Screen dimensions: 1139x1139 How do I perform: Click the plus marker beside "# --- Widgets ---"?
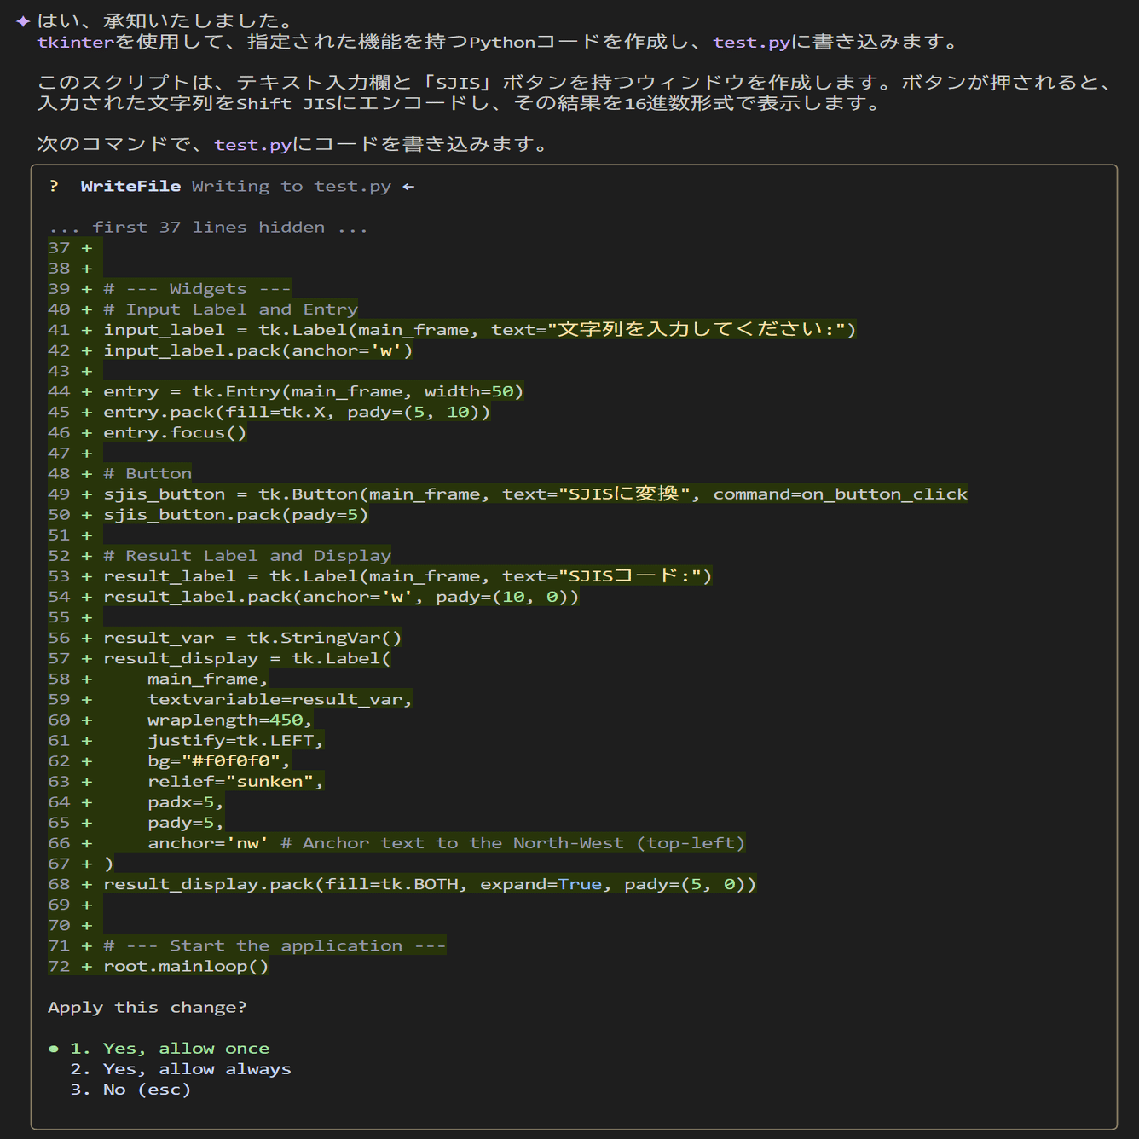(x=85, y=288)
